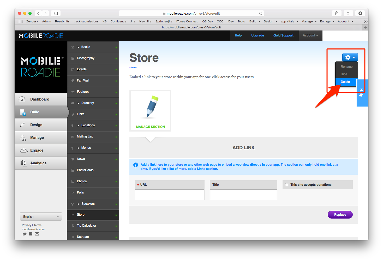Open the Account dropdown in header
Screen dimensions: 383x261
tap(310, 35)
